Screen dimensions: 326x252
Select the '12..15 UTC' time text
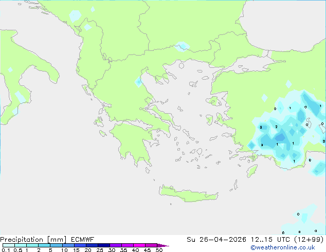(270, 240)
